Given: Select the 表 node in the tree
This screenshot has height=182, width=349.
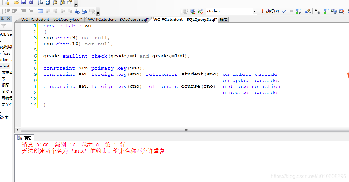Looking at the screenshot, I should click(3, 79).
